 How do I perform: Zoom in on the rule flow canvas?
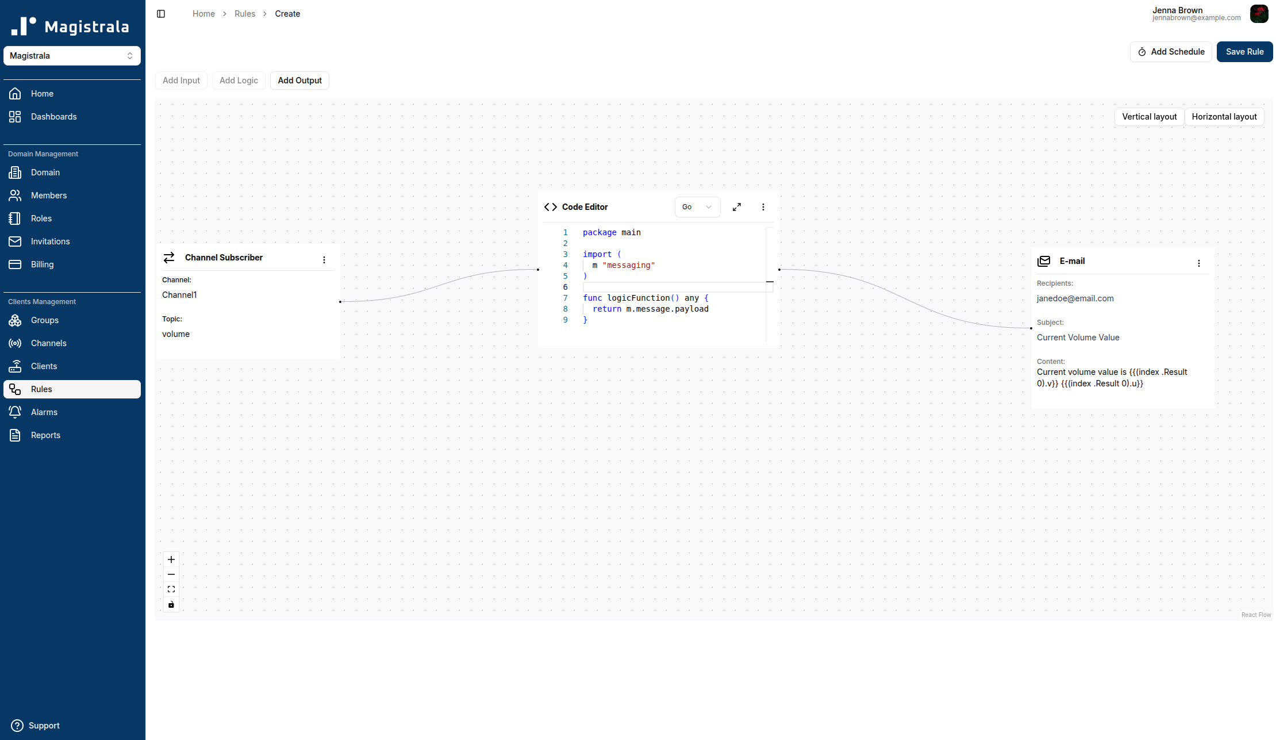[171, 559]
